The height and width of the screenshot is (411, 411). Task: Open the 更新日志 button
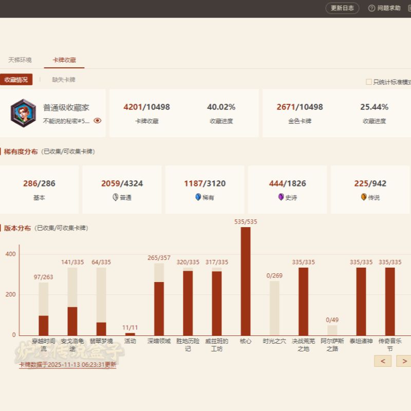pyautogui.click(x=342, y=8)
